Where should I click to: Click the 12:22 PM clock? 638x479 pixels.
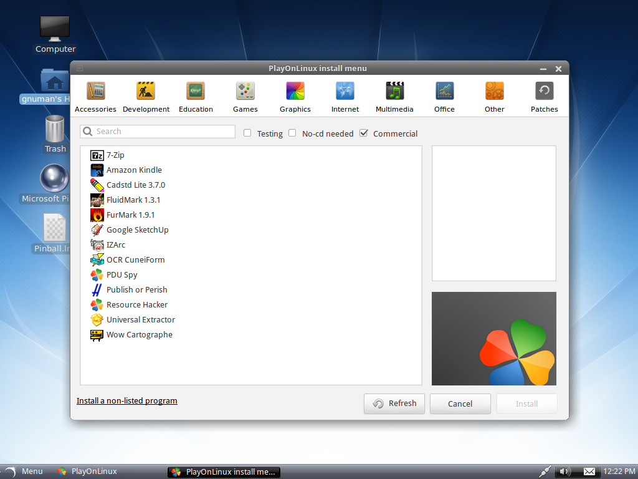point(619,472)
